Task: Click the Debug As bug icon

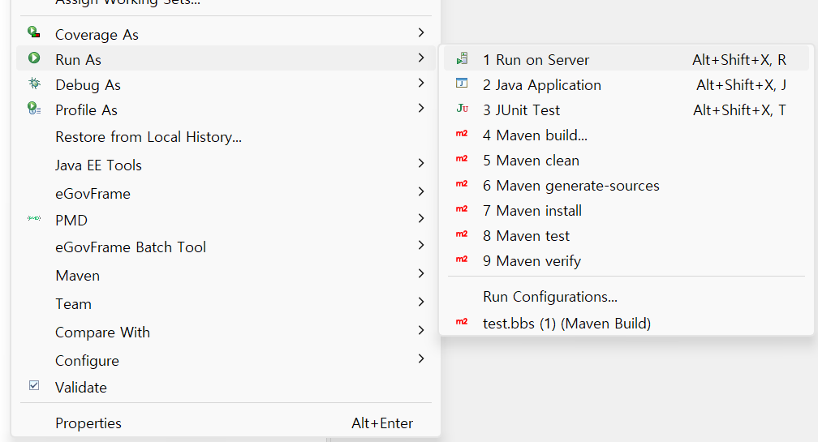Action: [34, 84]
